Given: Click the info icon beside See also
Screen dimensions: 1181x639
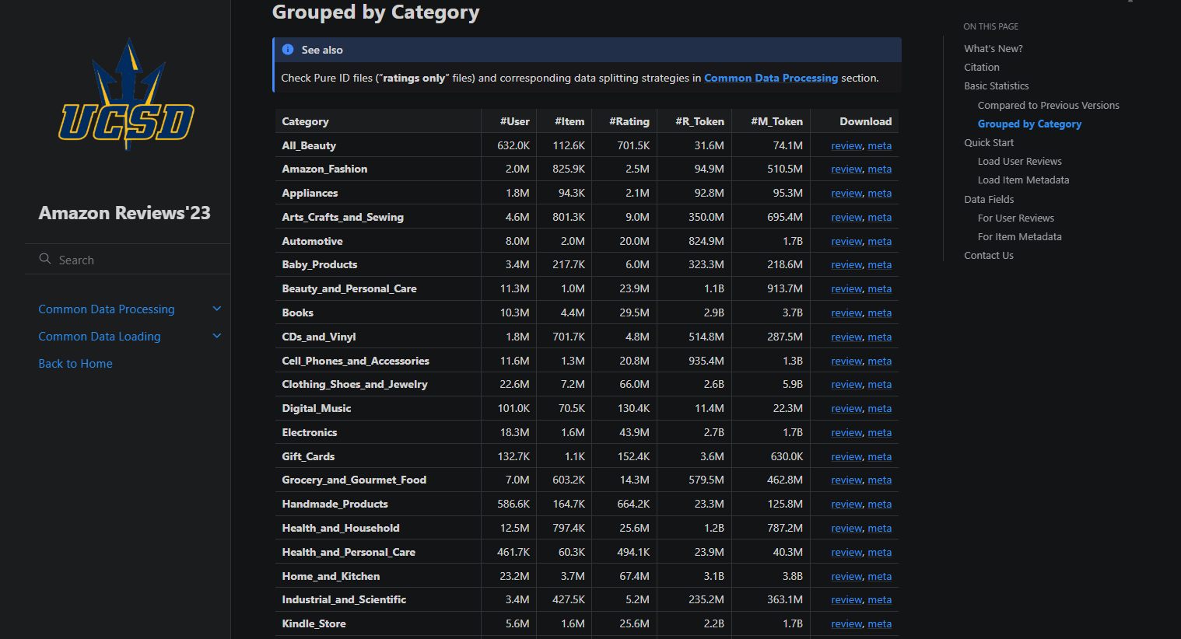Looking at the screenshot, I should tap(288, 50).
